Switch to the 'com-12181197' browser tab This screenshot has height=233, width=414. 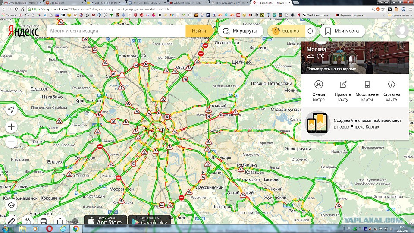[230, 3]
